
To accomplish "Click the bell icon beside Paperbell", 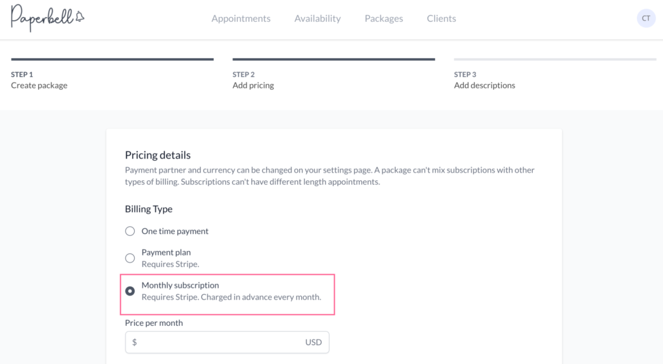I will pyautogui.click(x=80, y=17).
